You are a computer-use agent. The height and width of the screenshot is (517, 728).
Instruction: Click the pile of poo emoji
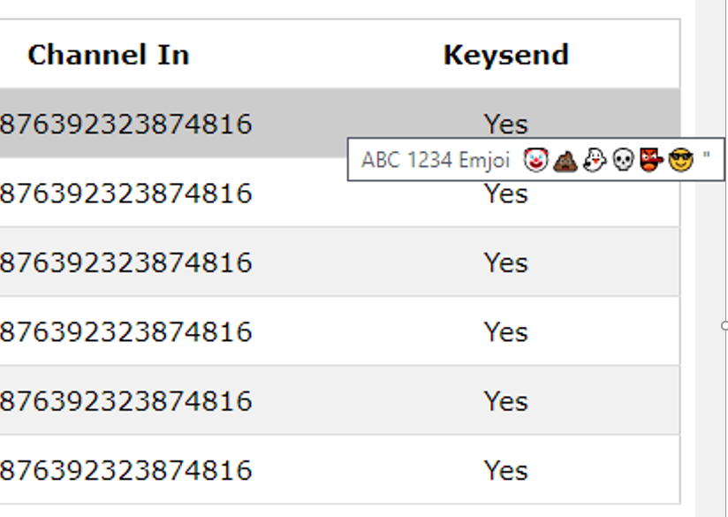(x=565, y=160)
